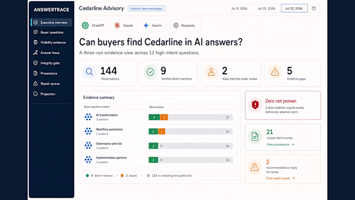Click the Claude starburst logo icon
This screenshot has height=200, width=355.
coord(117,25)
